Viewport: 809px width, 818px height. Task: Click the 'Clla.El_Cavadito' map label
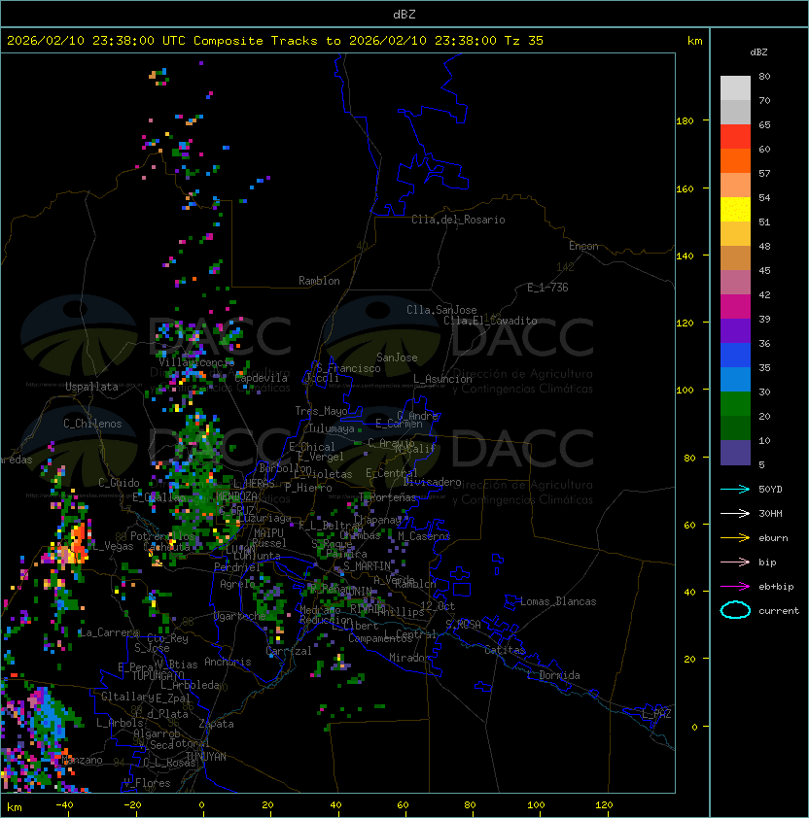(x=490, y=321)
